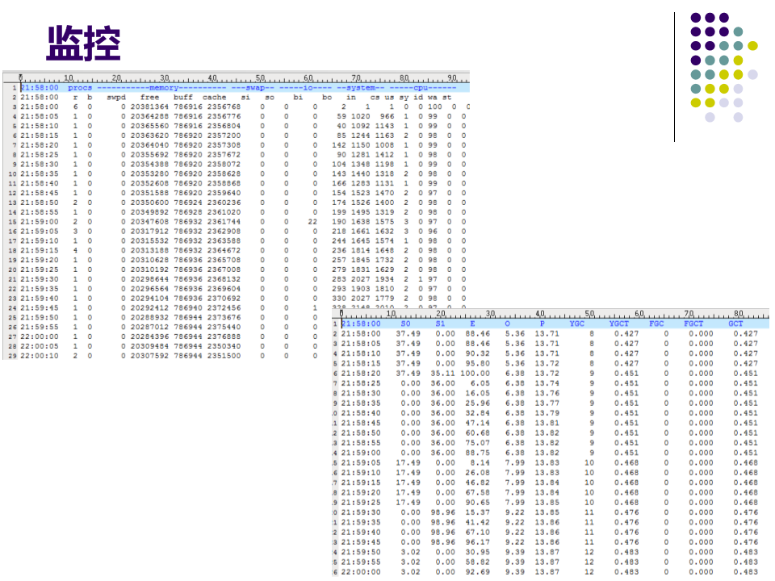Click free value 20317912 at 21:59:05
Screen dimensions: 775x581
pyautogui.click(x=149, y=232)
